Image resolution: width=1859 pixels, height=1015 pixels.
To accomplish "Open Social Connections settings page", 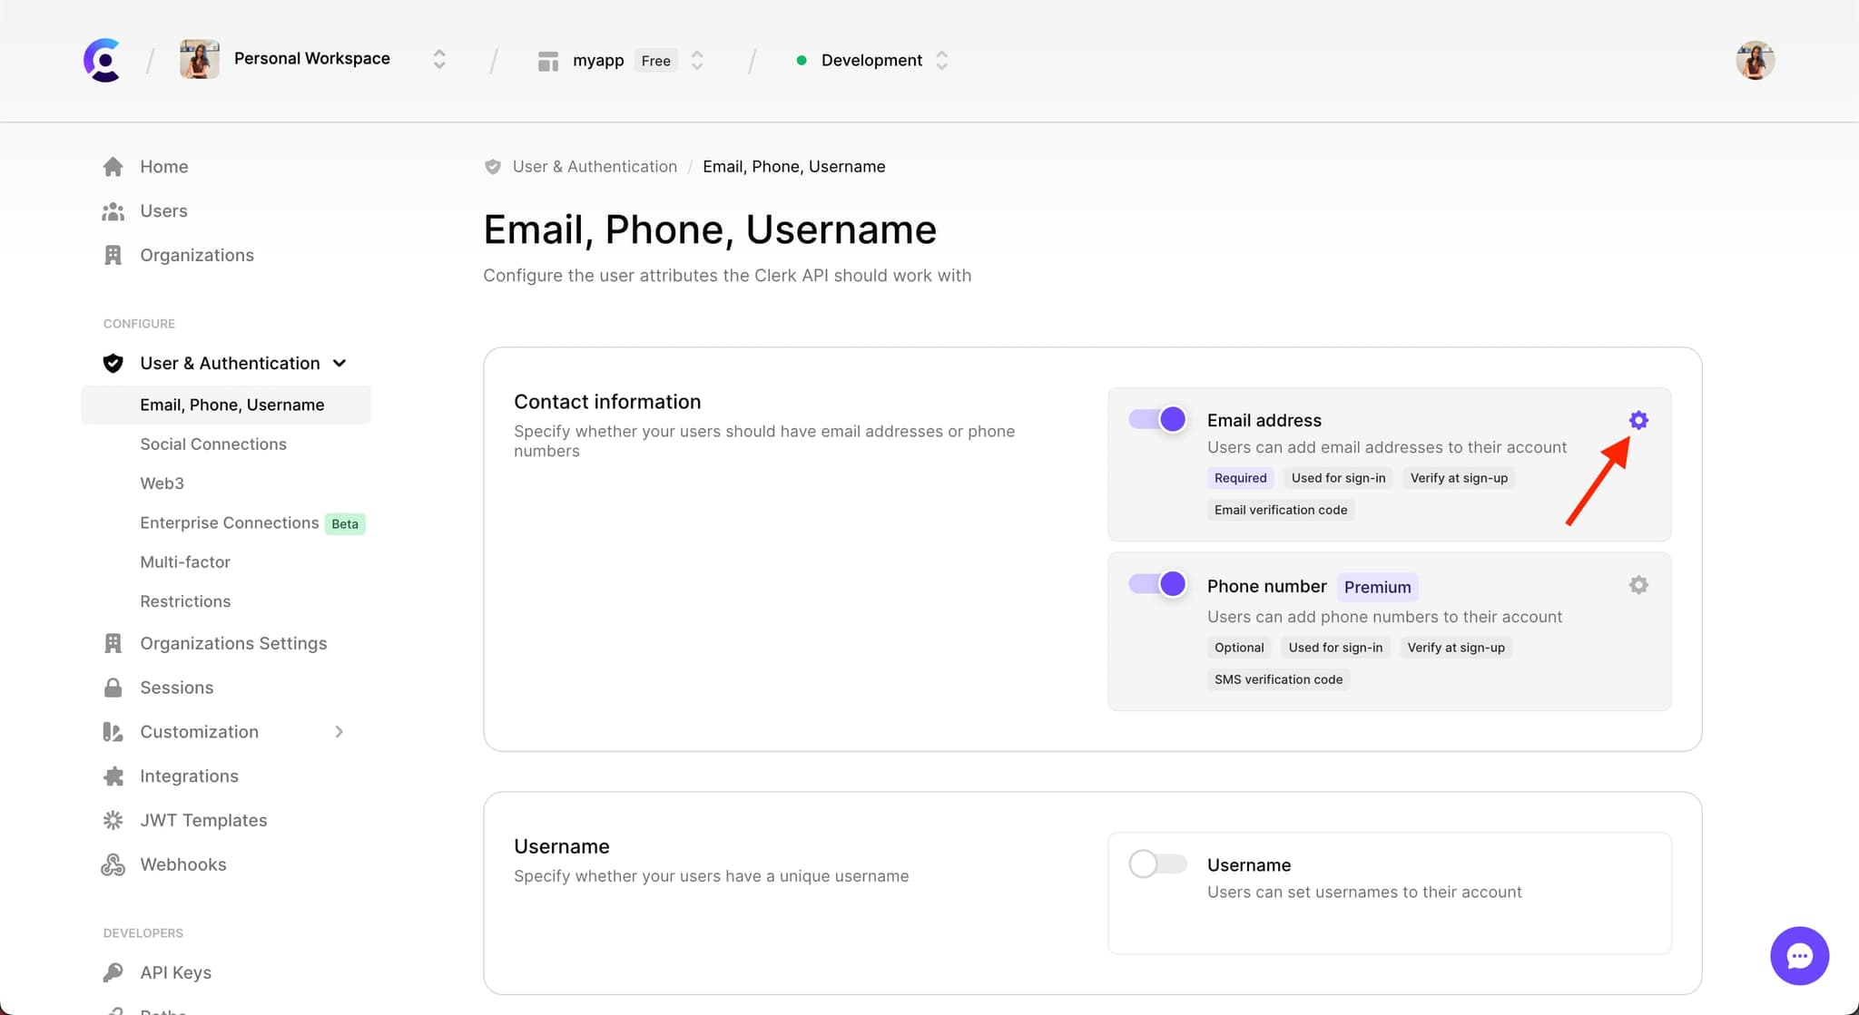I will pos(212,444).
